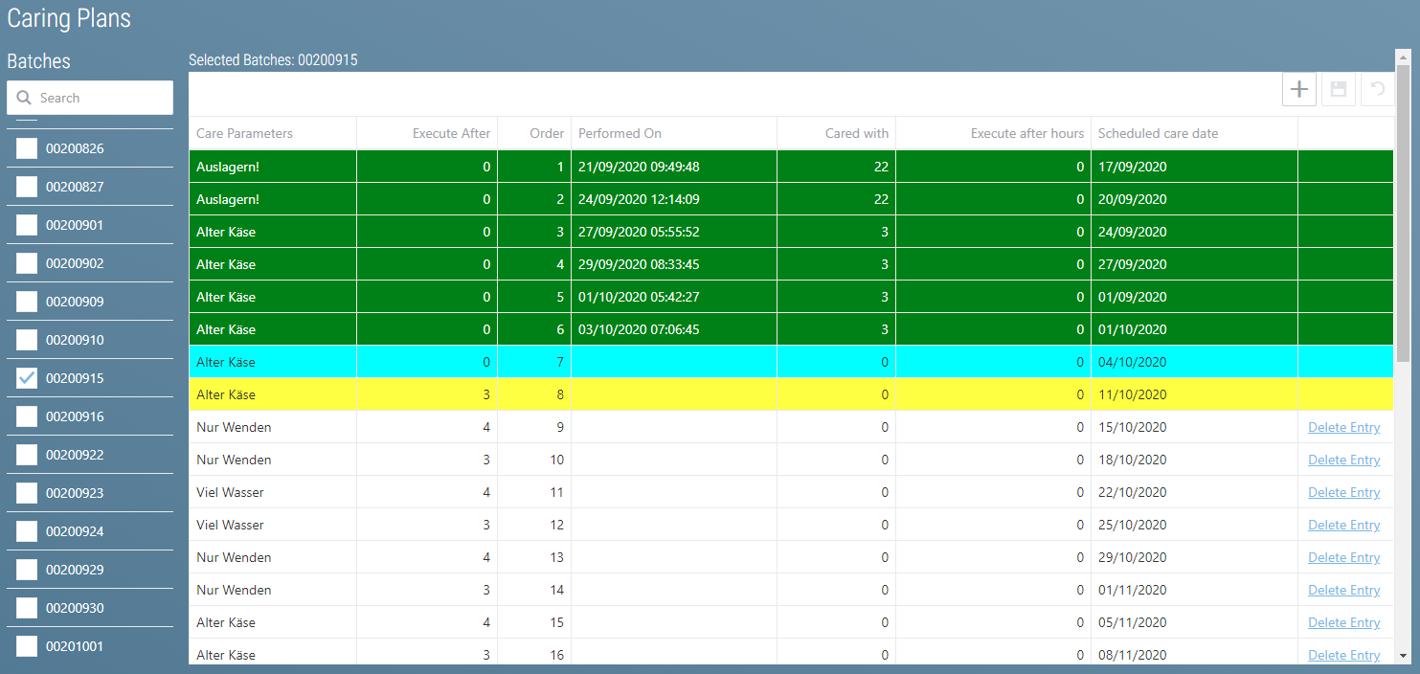Click Delete Entry for order 14
Screen dimensions: 1420x674
coord(1343,590)
